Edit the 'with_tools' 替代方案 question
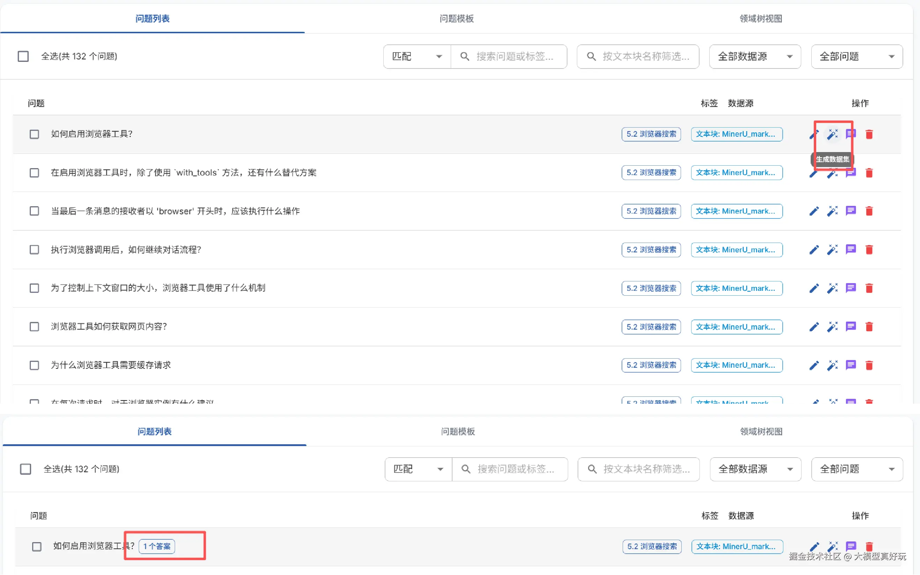Viewport: 920px width, 575px height. [813, 174]
